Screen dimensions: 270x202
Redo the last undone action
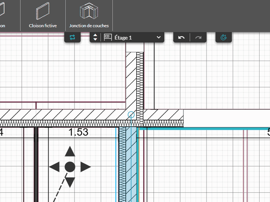[x=198, y=37]
